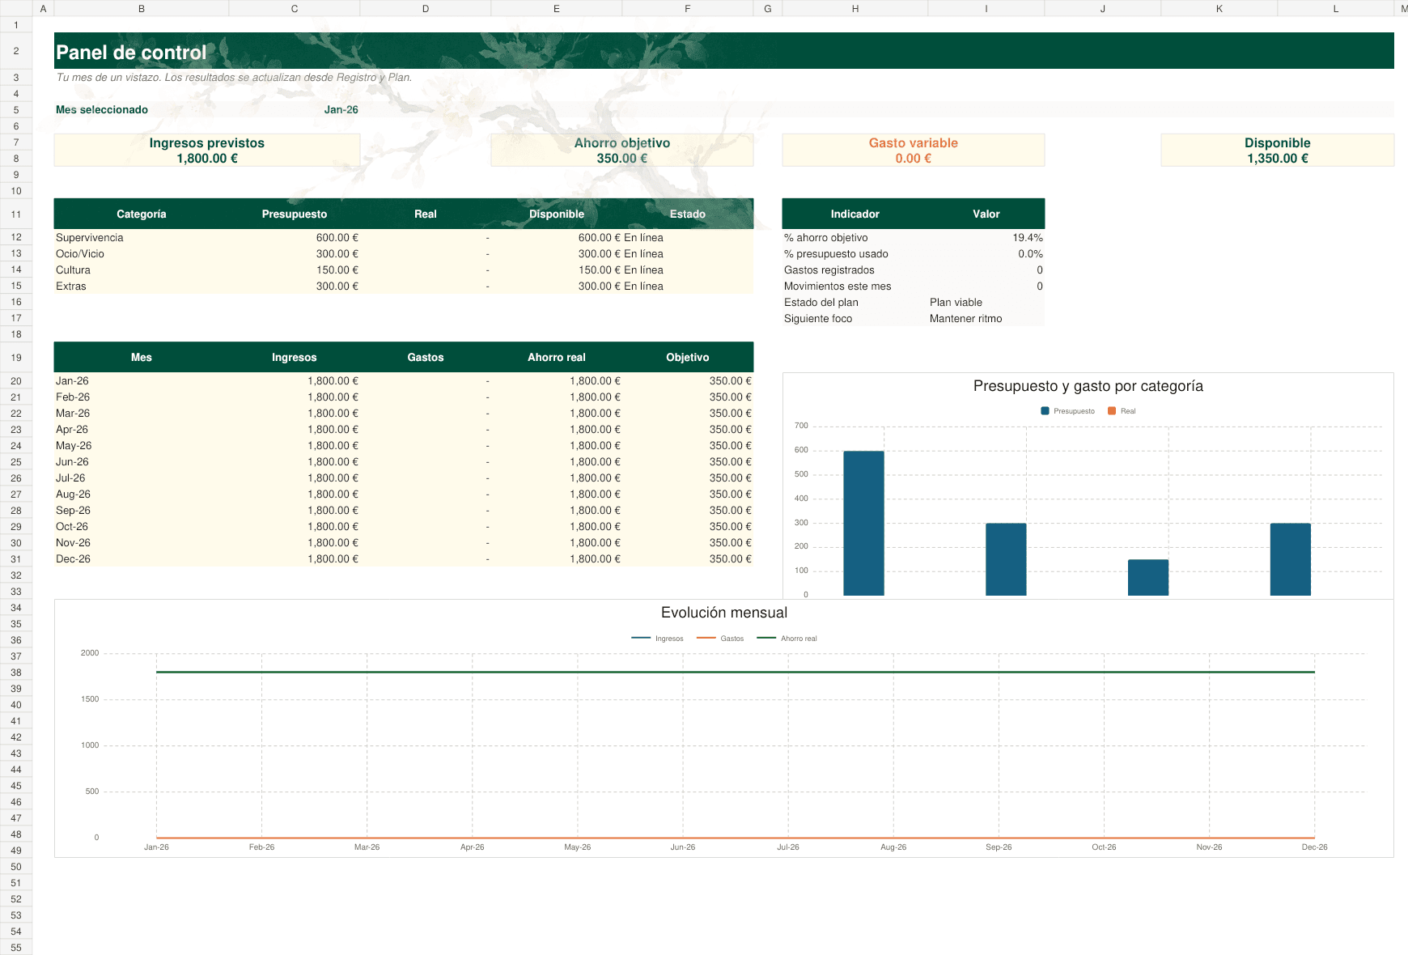Viewport: 1408px width, 955px height.
Task: Click the Mes seleccionado label
Action: click(x=102, y=110)
